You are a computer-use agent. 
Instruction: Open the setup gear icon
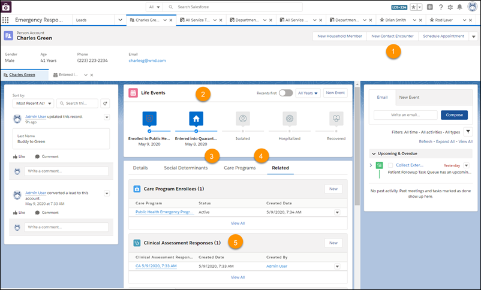pyautogui.click(x=450, y=7)
